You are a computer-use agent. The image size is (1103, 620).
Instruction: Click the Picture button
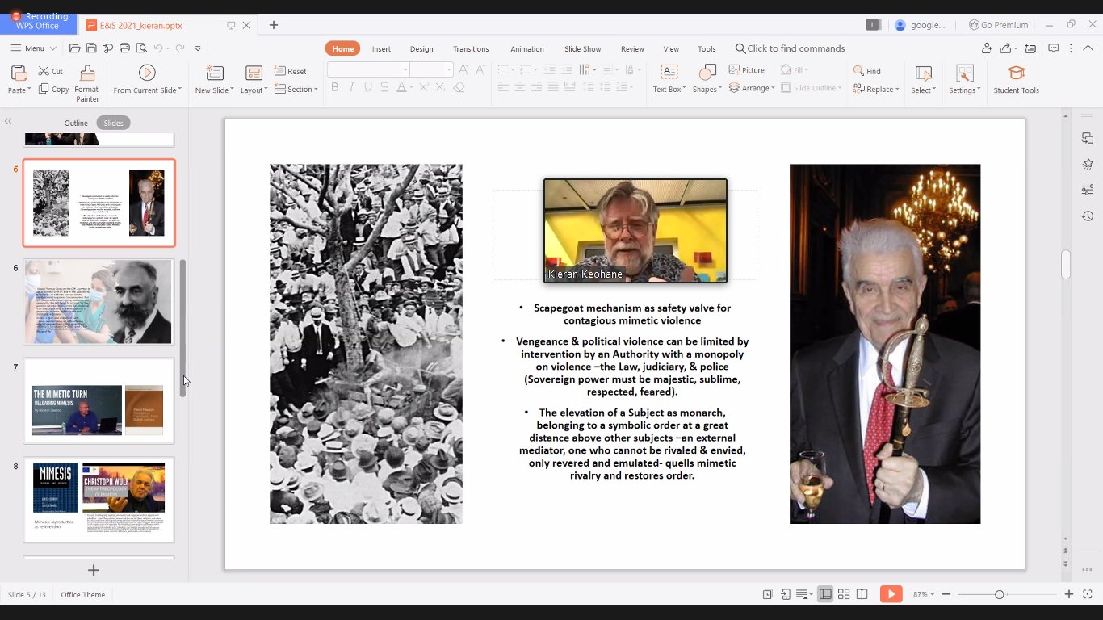[x=747, y=70]
